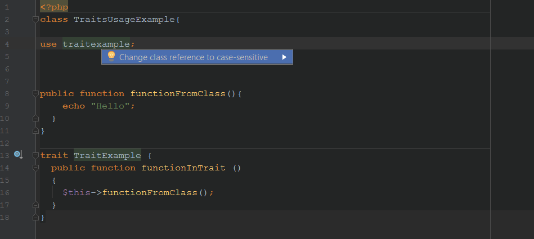Viewport: 534px width, 239px height.
Task: Click the lightbulb intention icon
Action: (x=111, y=56)
